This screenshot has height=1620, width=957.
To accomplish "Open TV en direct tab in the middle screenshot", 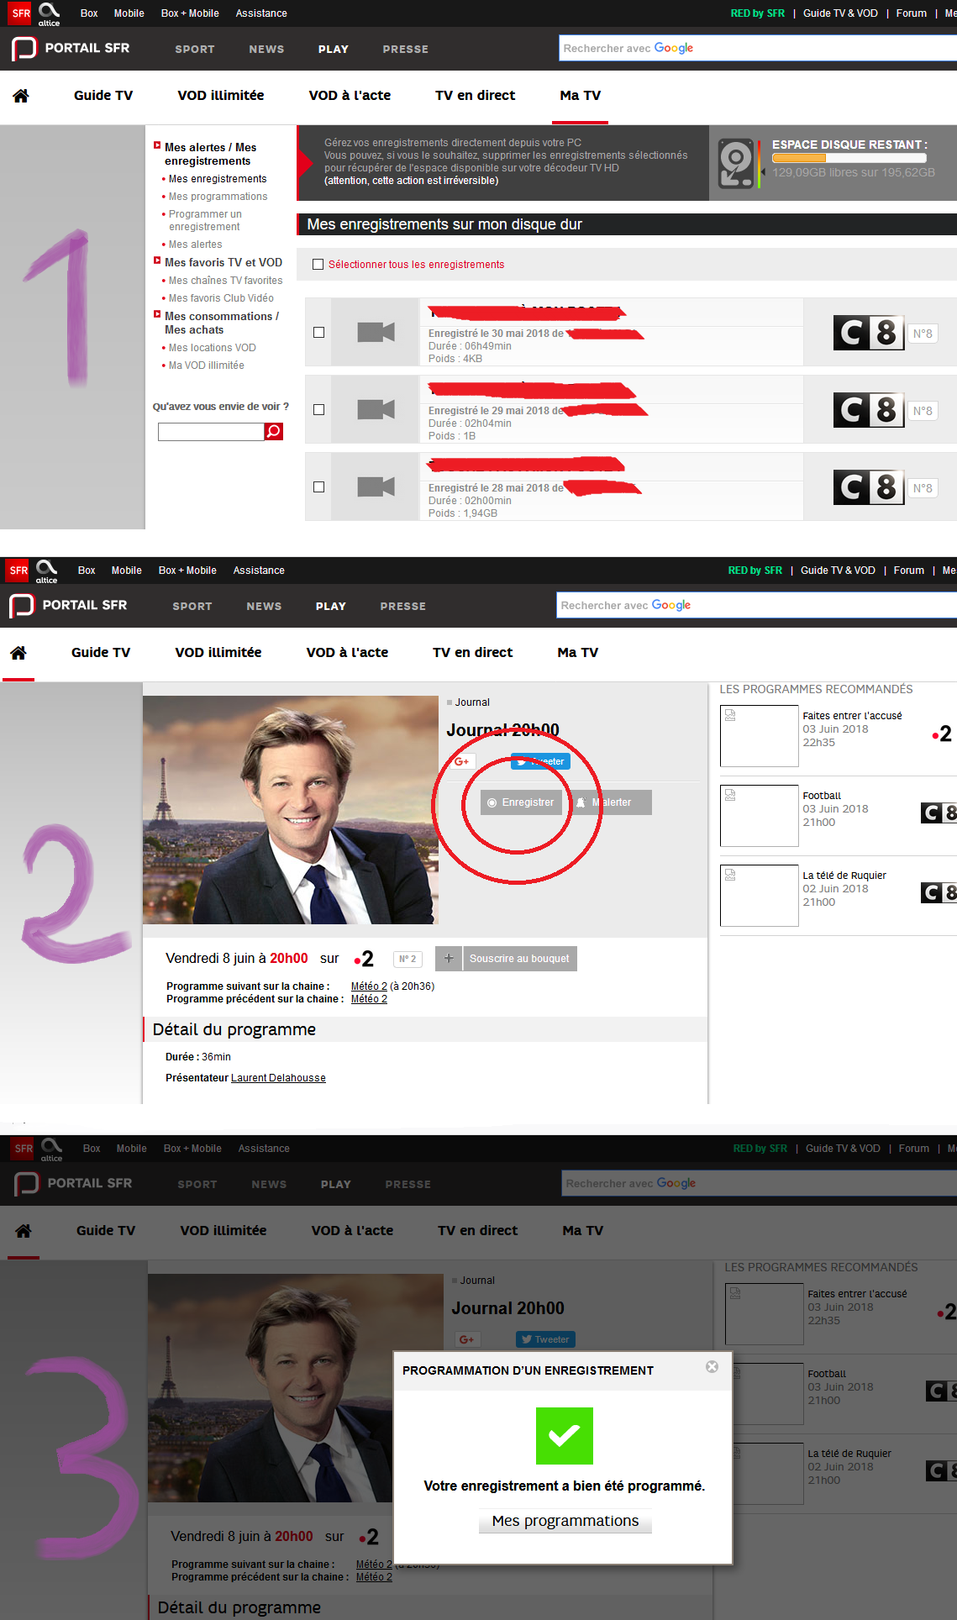I will [x=472, y=653].
